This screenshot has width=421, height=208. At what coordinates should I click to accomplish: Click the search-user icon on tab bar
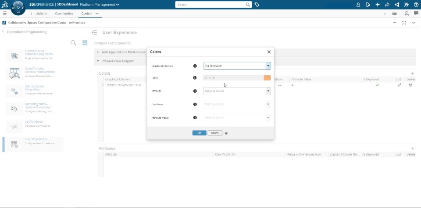tap(407, 14)
